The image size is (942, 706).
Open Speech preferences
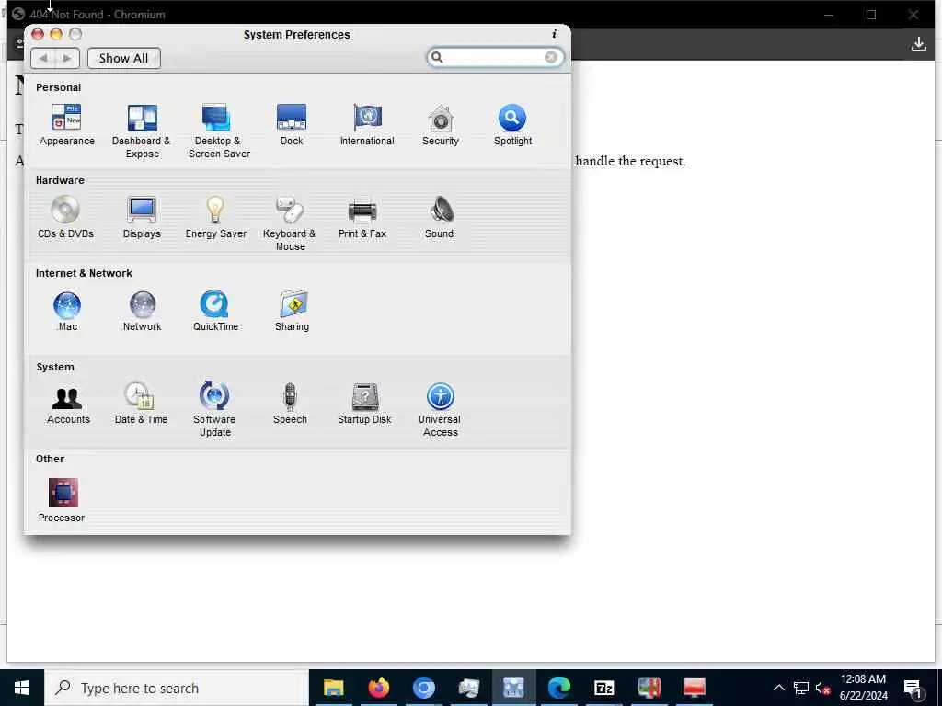click(x=290, y=403)
